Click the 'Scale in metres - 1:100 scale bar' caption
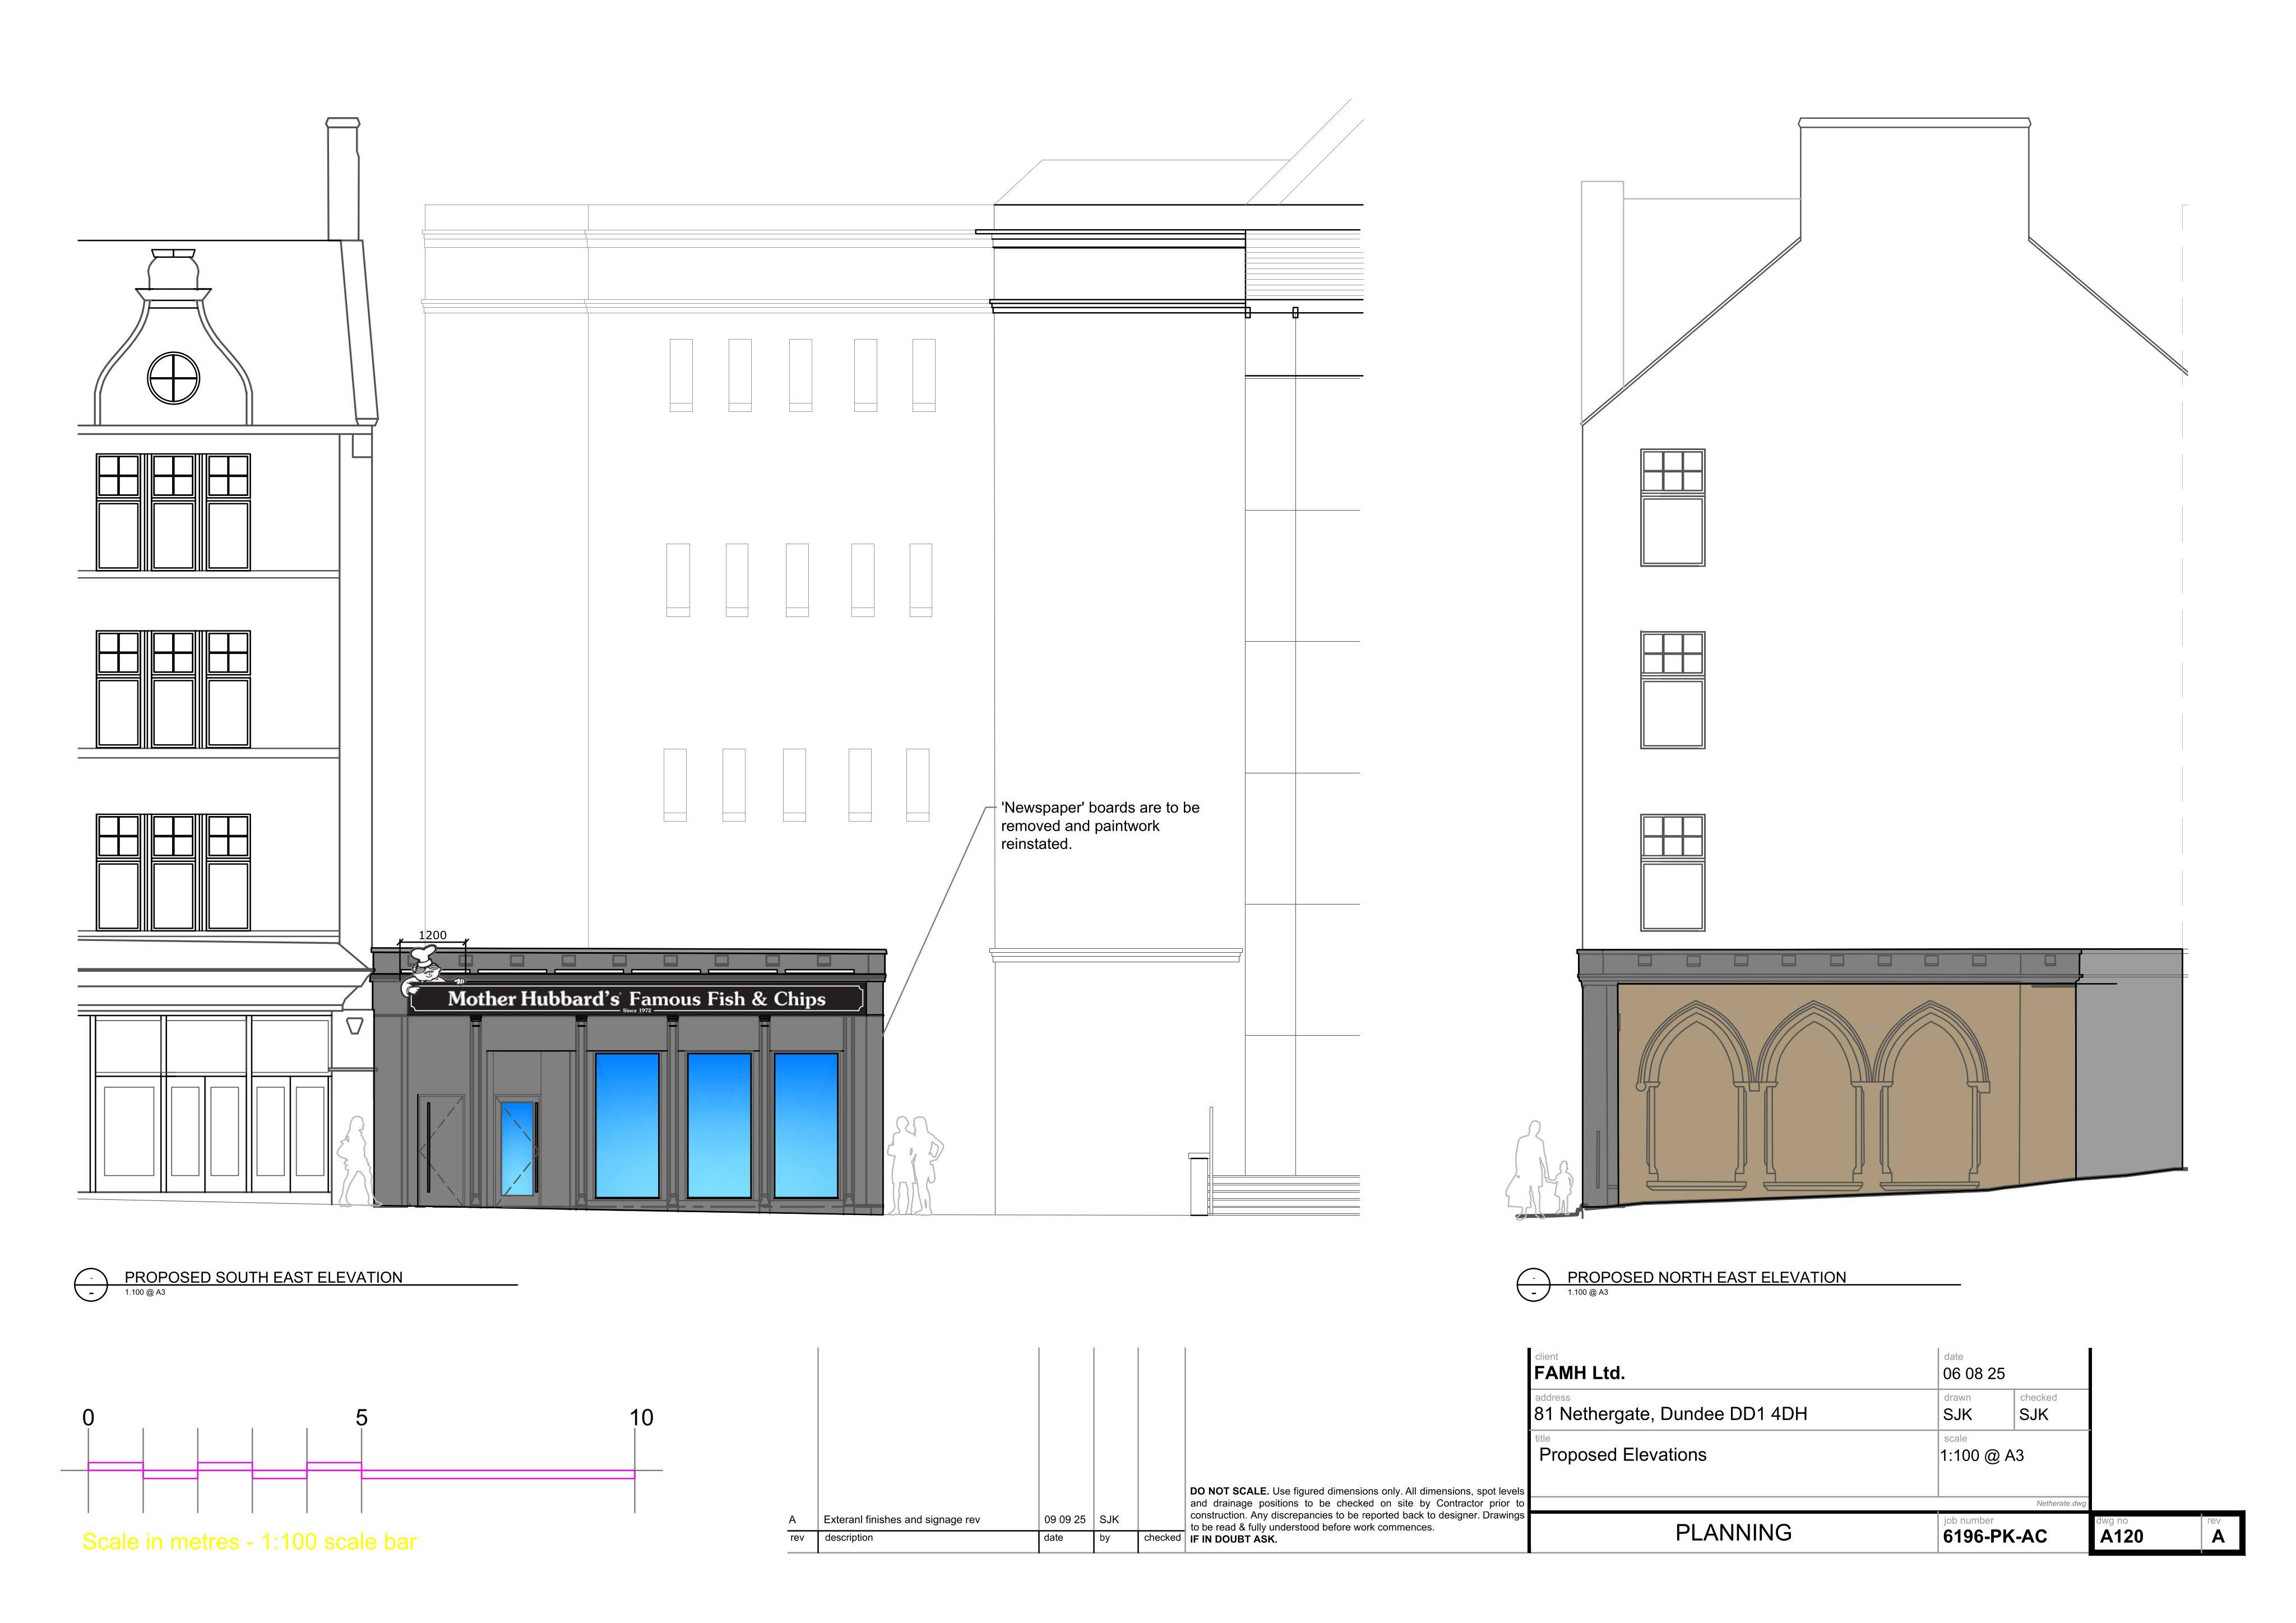The width and height of the screenshot is (2296, 1623). 249,1542
